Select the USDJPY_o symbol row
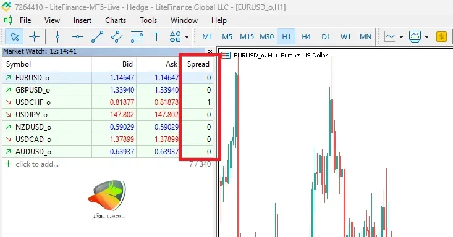The width and height of the screenshot is (453, 237). (108, 115)
